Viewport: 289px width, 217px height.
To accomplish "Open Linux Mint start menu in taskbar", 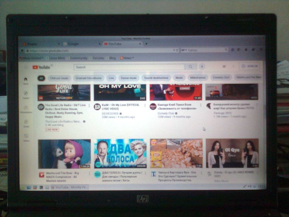I will tap(23, 188).
